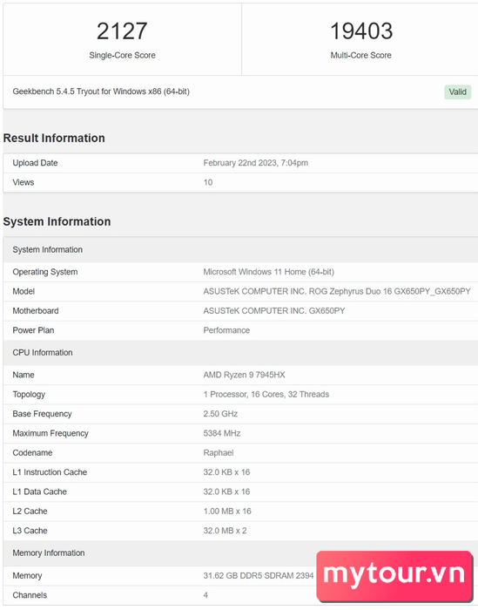Select the CPU name AMD Ryzen 9 7945HX

[244, 375]
